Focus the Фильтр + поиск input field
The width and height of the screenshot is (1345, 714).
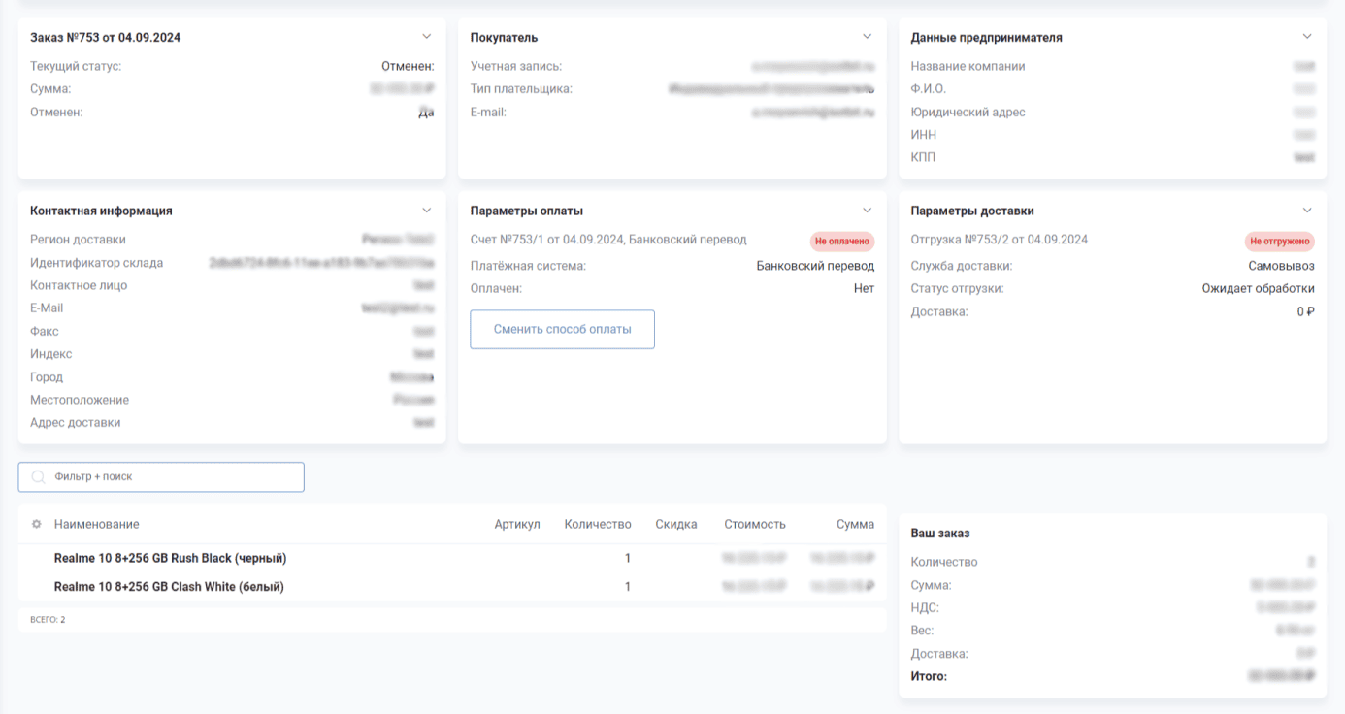point(161,477)
